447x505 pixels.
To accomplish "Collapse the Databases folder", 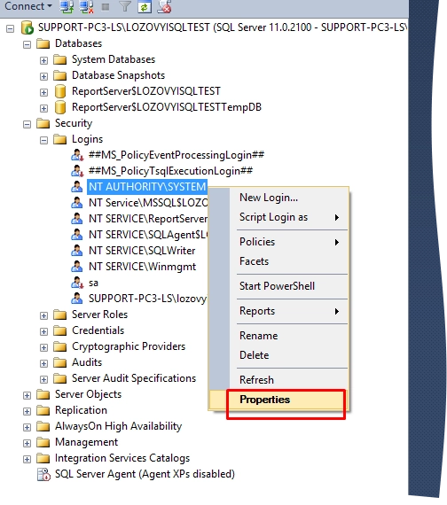I will pos(27,44).
